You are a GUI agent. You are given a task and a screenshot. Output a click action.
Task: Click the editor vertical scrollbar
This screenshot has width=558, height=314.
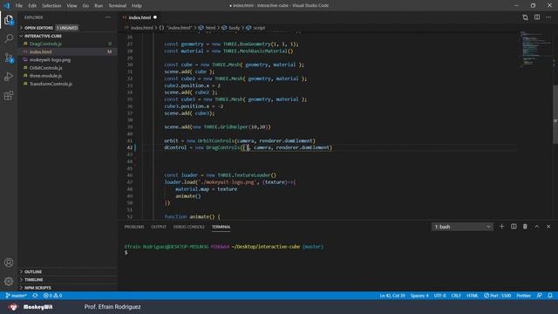(x=555, y=114)
